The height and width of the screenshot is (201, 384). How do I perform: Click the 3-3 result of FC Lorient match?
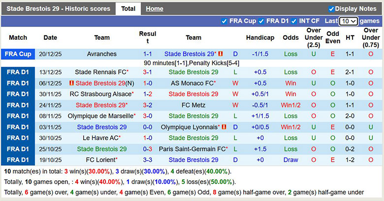[147, 160]
